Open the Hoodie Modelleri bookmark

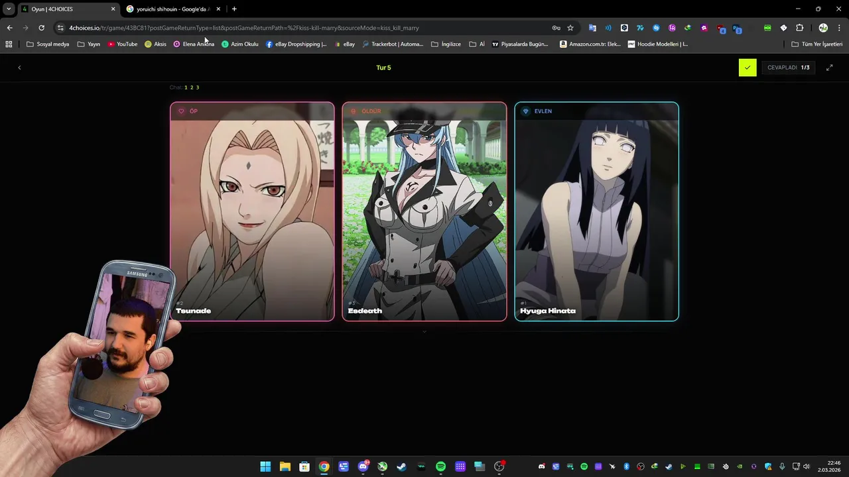[x=658, y=44]
